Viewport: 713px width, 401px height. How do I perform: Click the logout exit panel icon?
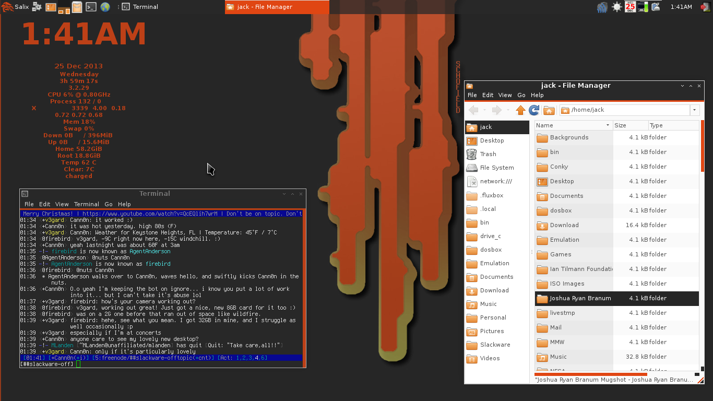click(x=705, y=7)
